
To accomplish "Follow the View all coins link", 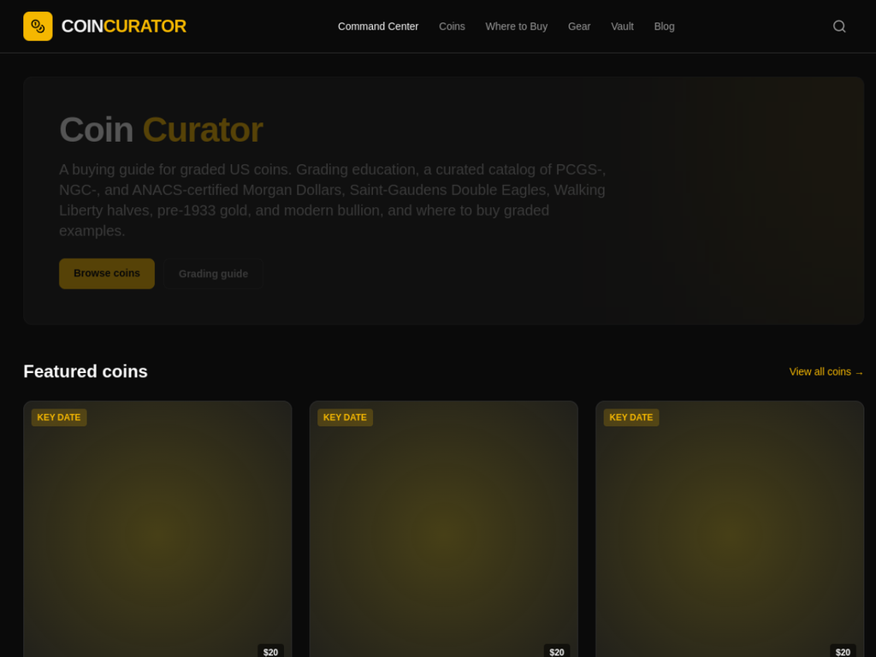I will 826,372.
